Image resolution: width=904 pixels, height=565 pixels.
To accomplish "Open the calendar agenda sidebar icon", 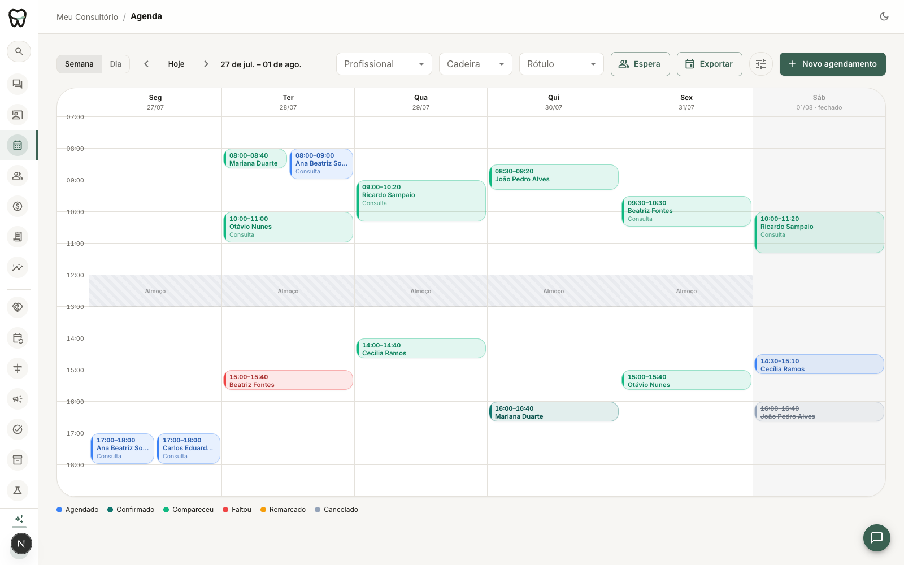I will [18, 145].
